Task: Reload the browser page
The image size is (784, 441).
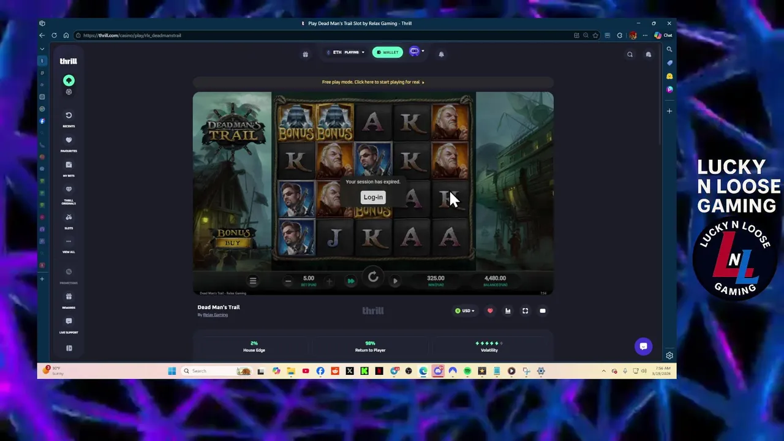Action: [54, 36]
